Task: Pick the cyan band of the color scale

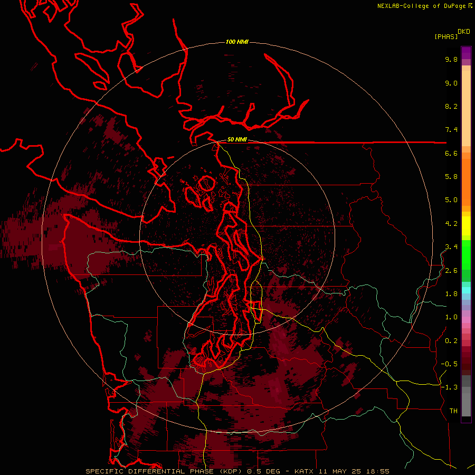Action: [x=466, y=290]
